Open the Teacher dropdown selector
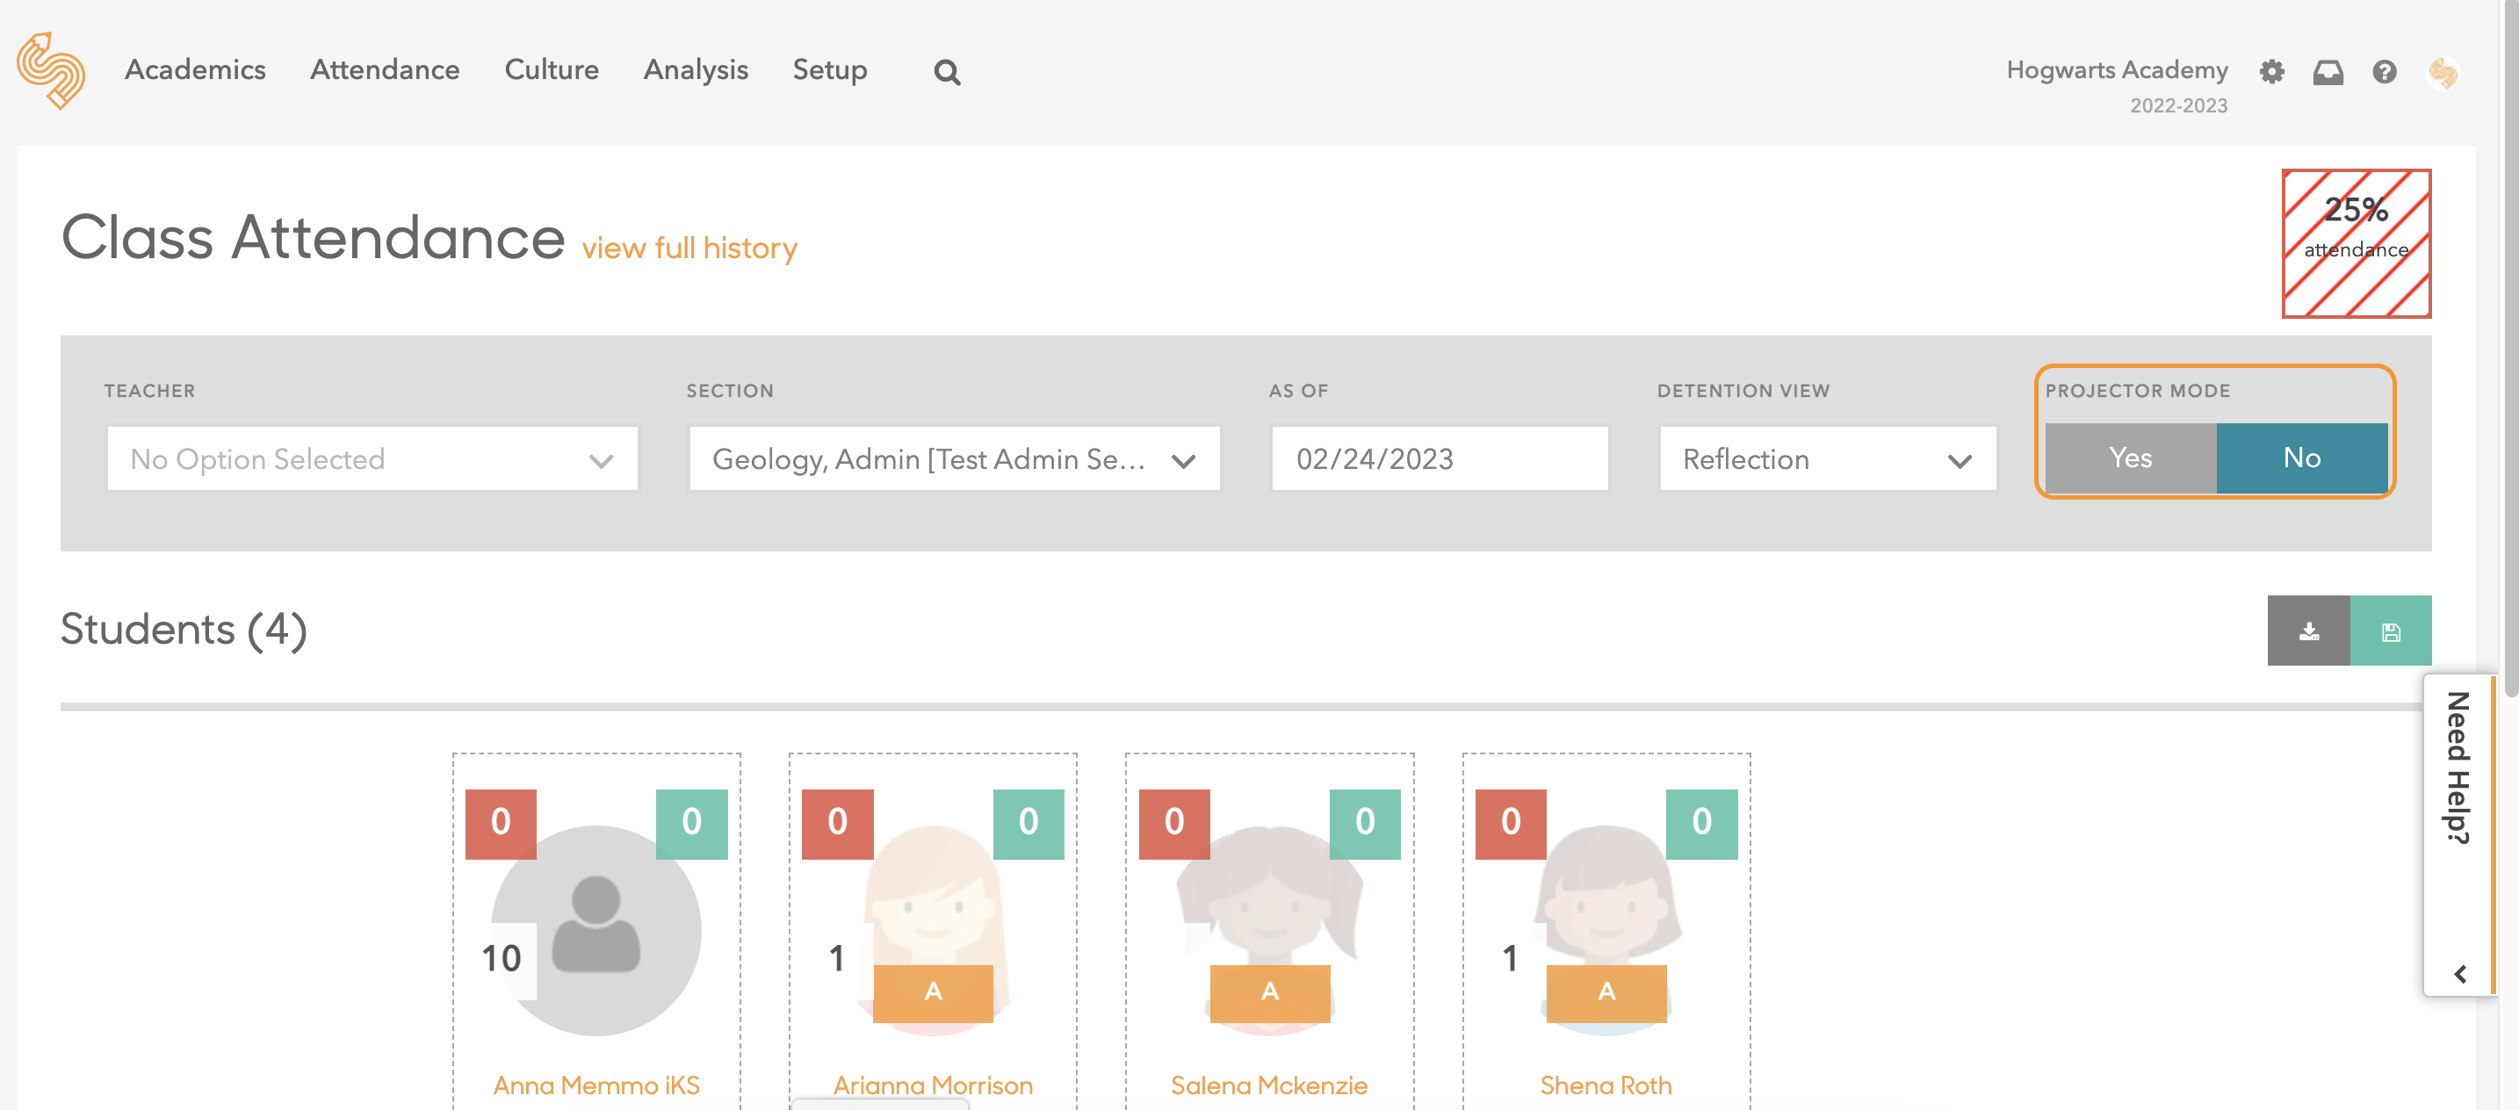The height and width of the screenshot is (1110, 2519). pyautogui.click(x=368, y=459)
